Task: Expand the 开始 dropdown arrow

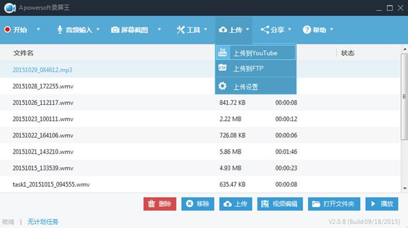Action: (x=38, y=29)
